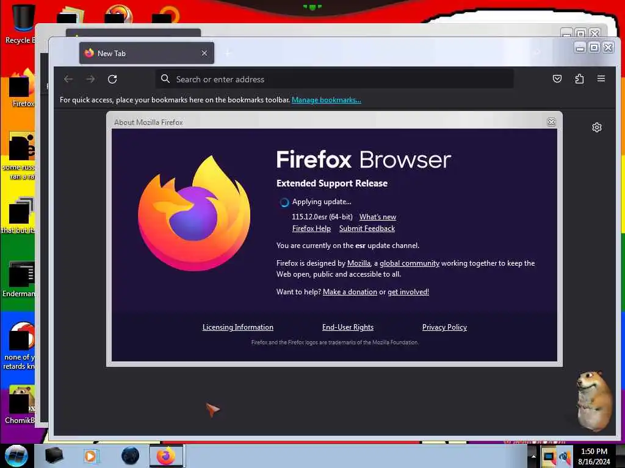Image resolution: width=625 pixels, height=468 pixels.
Task: Open the Firefox desktop shortcut
Action: coord(22,88)
